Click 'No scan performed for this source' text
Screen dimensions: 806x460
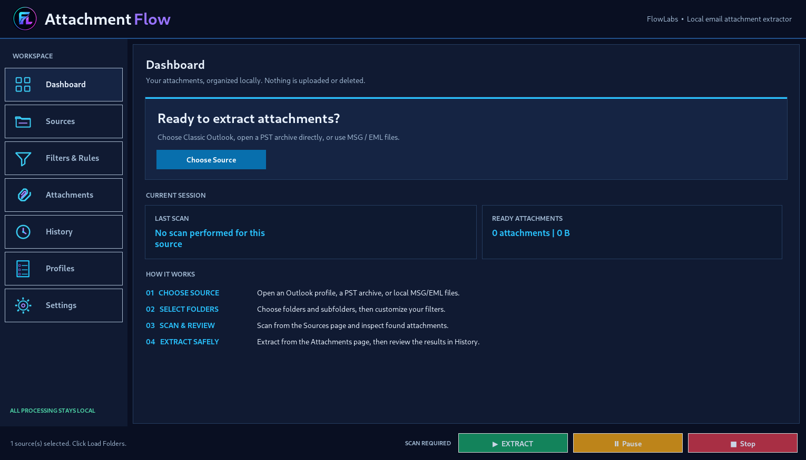point(210,239)
